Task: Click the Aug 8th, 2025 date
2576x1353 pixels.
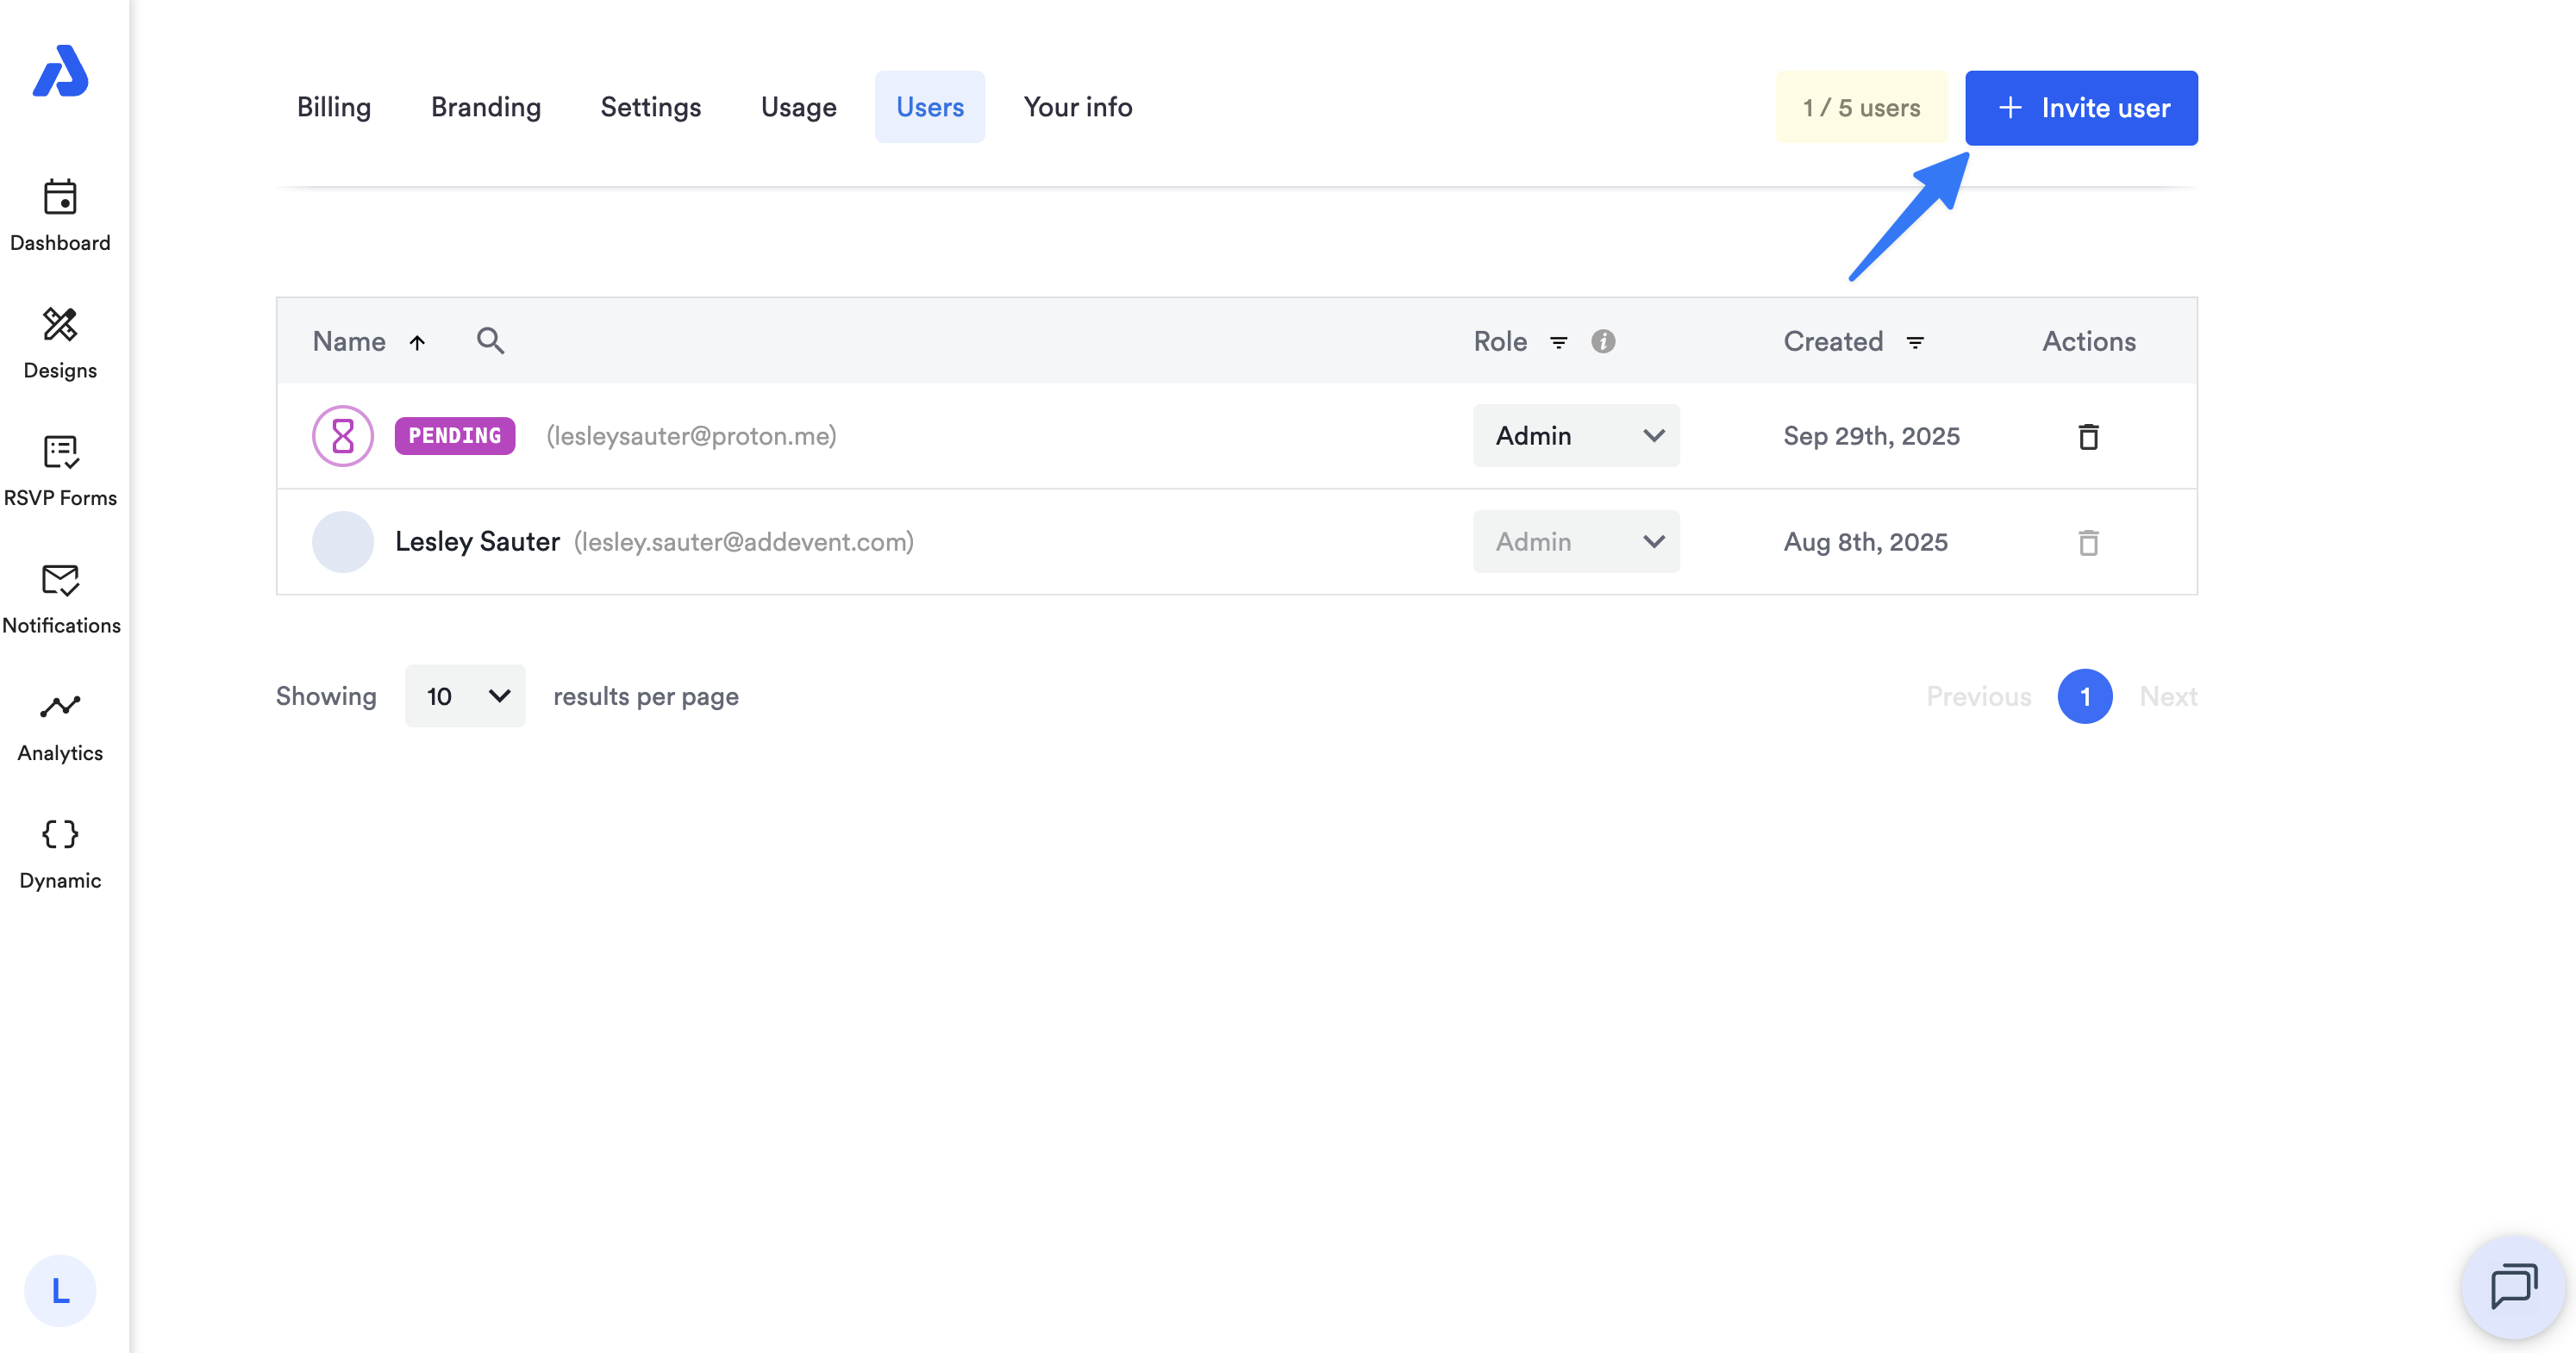Action: [x=1865, y=543]
